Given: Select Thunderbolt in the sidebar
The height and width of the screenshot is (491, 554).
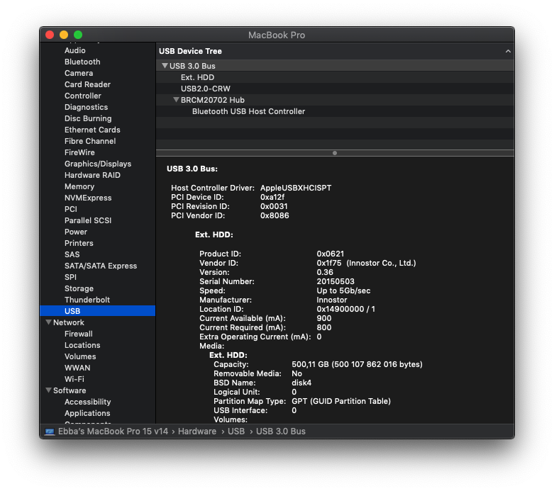Looking at the screenshot, I should (87, 300).
